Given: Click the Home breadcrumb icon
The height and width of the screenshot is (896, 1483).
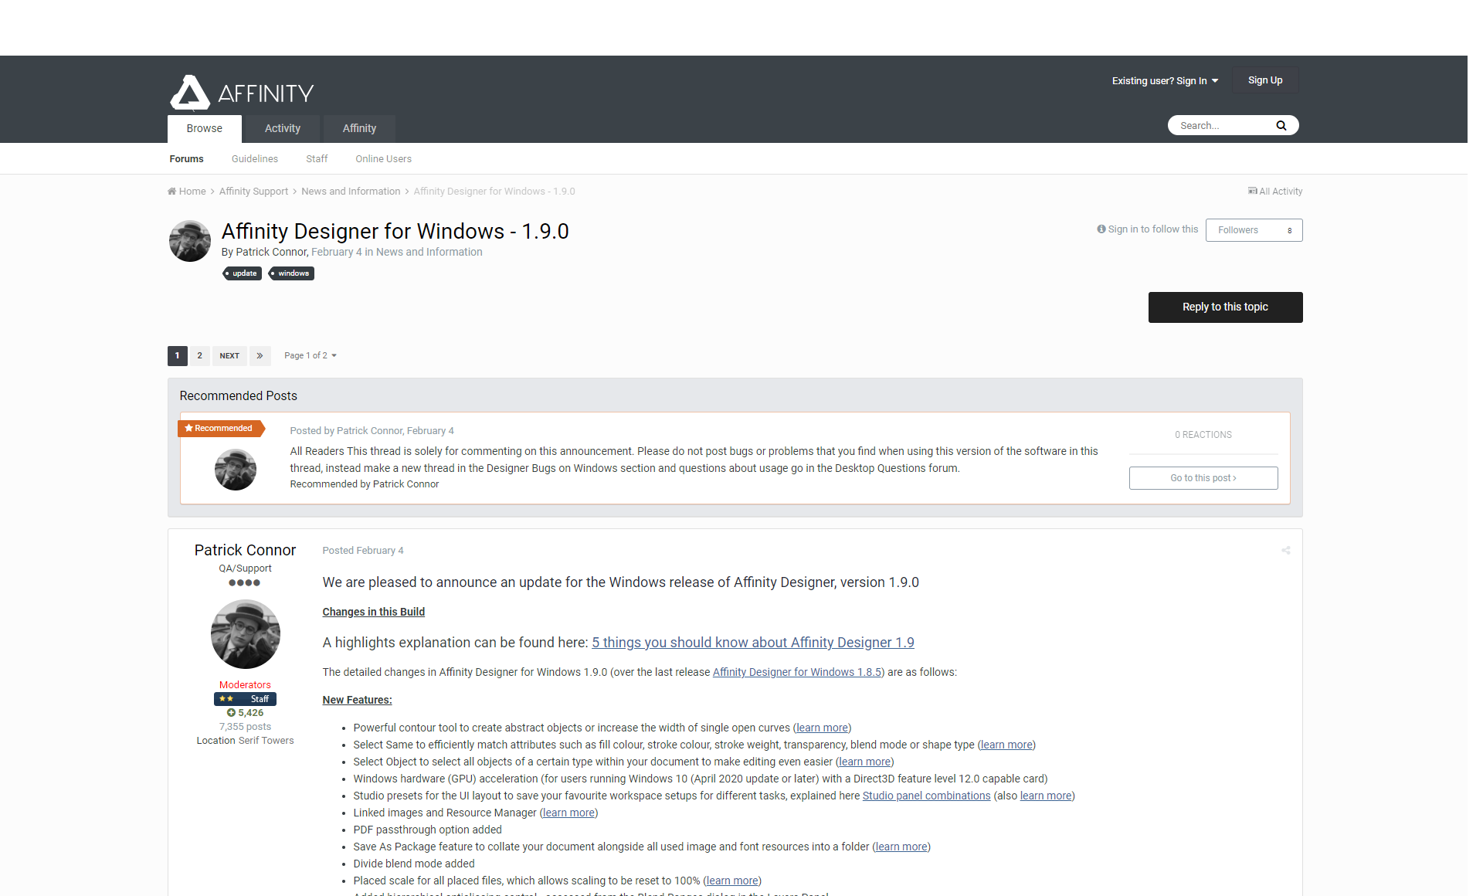Looking at the screenshot, I should click(171, 192).
